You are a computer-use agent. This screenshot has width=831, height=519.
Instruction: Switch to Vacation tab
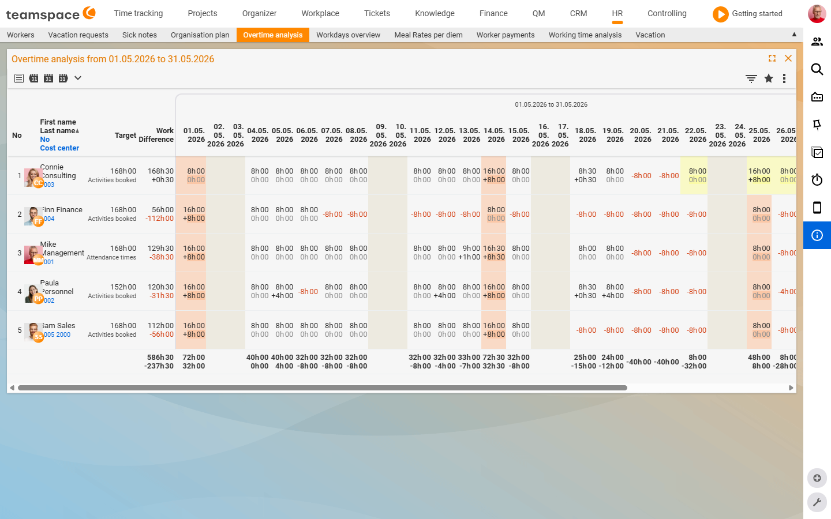point(650,35)
